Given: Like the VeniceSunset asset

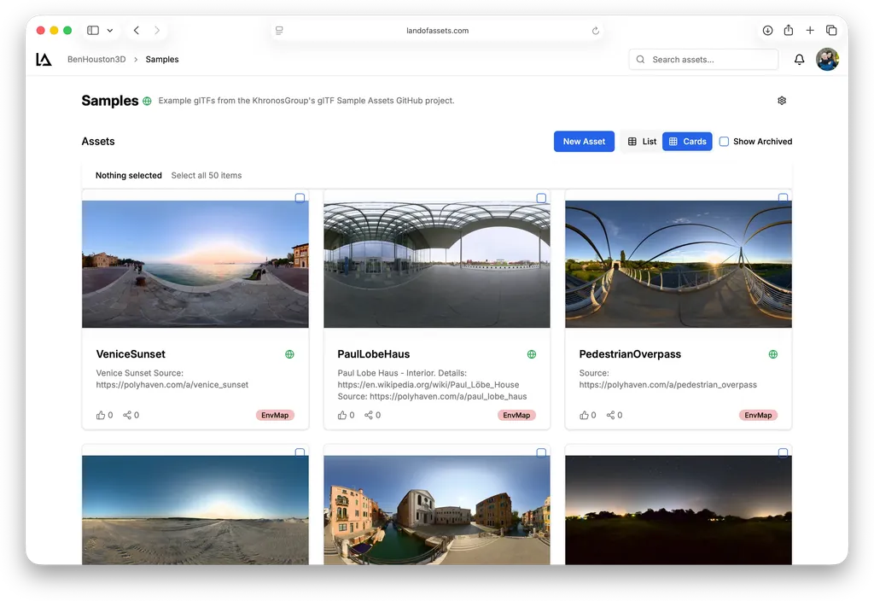Looking at the screenshot, I should pos(100,415).
